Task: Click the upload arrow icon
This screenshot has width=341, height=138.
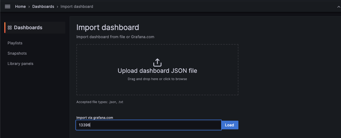Action: 157,62
